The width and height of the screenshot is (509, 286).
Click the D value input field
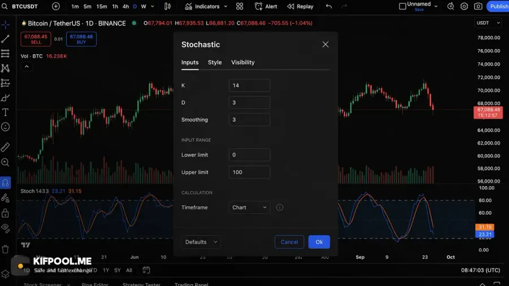click(x=249, y=102)
